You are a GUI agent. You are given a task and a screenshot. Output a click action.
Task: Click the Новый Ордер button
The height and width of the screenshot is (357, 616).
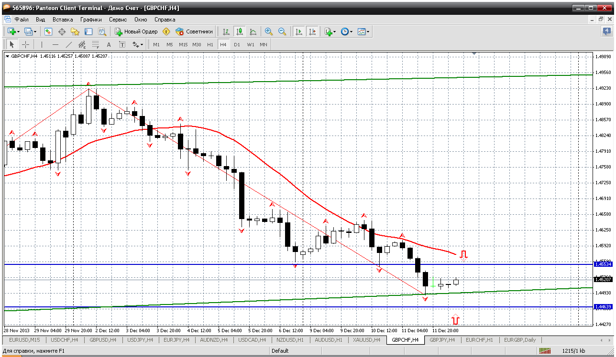136,31
